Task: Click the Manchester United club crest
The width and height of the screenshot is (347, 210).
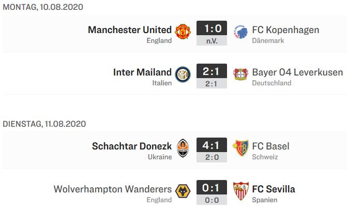Action: (183, 32)
